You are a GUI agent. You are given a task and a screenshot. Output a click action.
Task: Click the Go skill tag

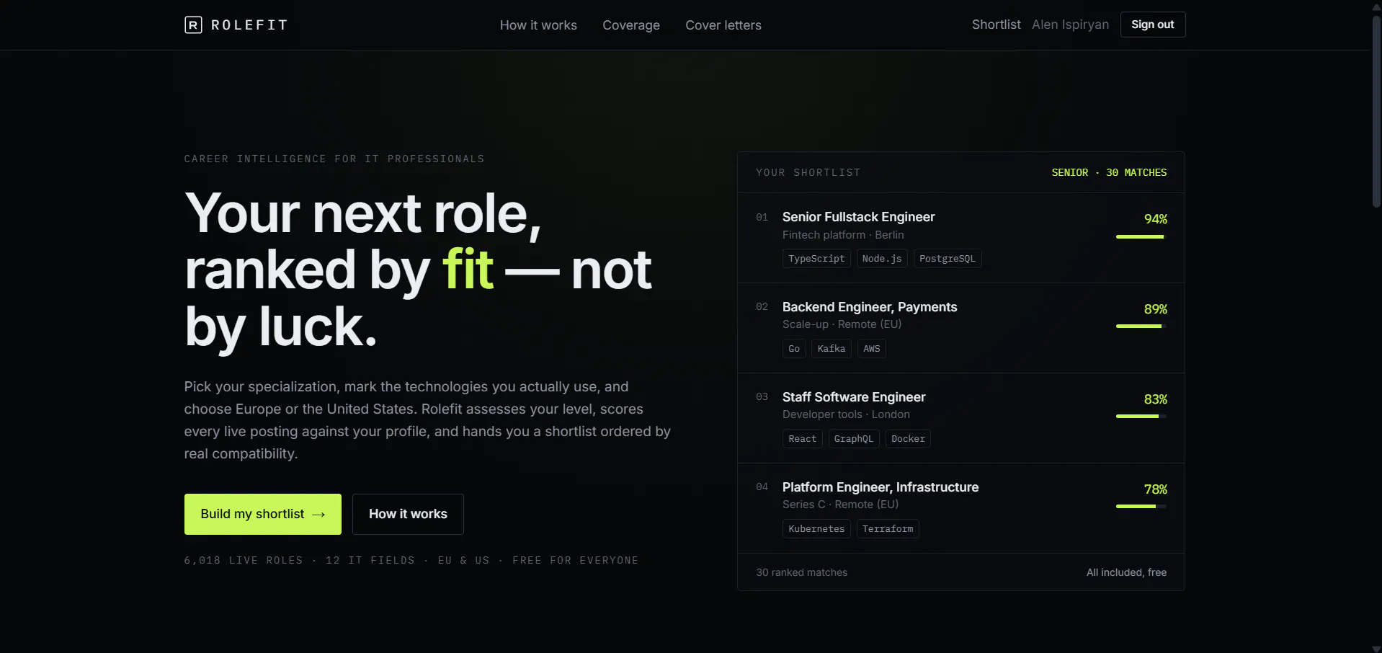[794, 349]
